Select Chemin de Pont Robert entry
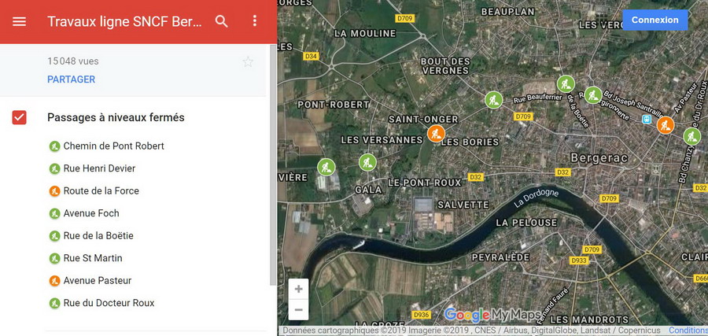 (x=113, y=146)
